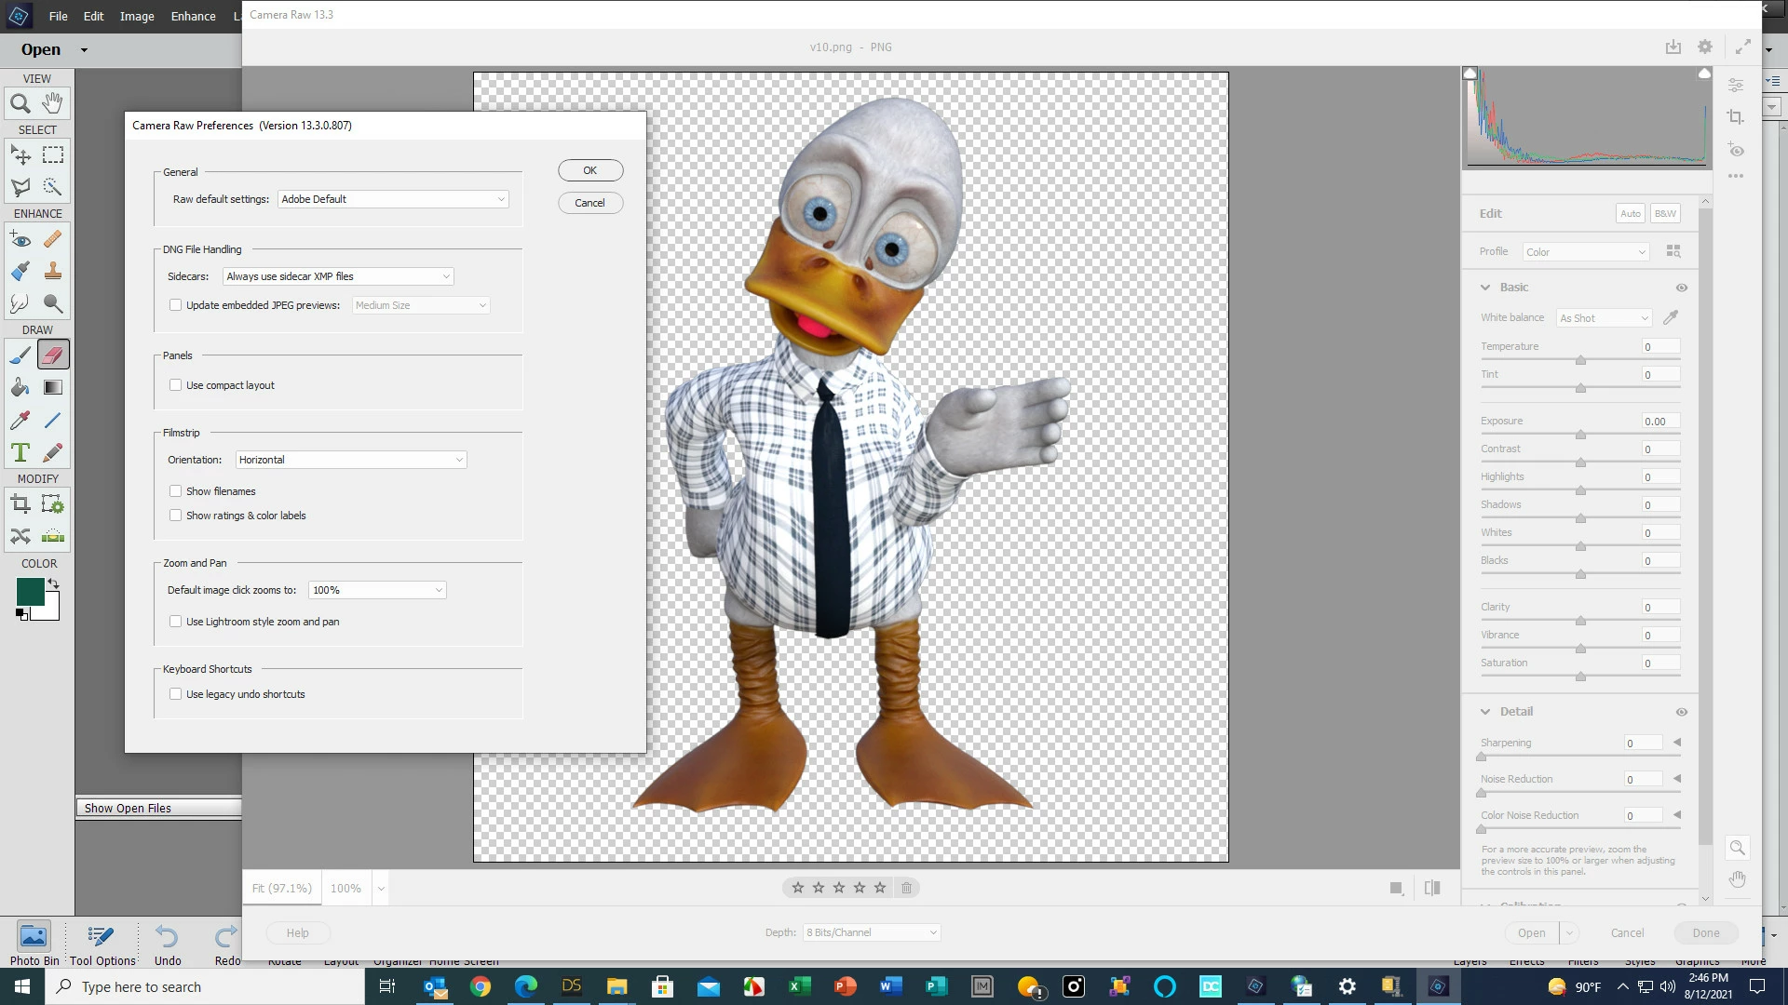Viewport: 1788px width, 1005px height.
Task: Pick the Horizontal Type tool
Action: point(20,453)
